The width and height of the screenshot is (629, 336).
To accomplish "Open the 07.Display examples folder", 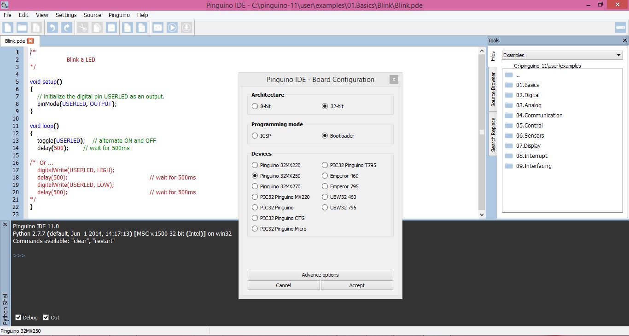I will tap(523, 146).
